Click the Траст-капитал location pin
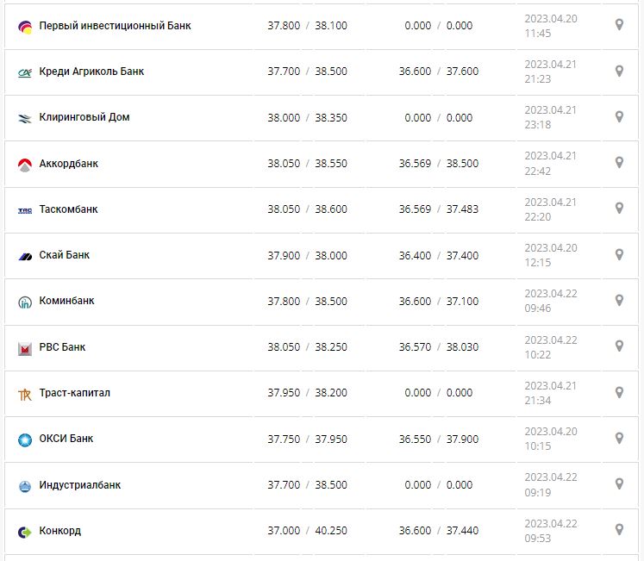Viewport: 644px width, 561px height. click(x=619, y=392)
